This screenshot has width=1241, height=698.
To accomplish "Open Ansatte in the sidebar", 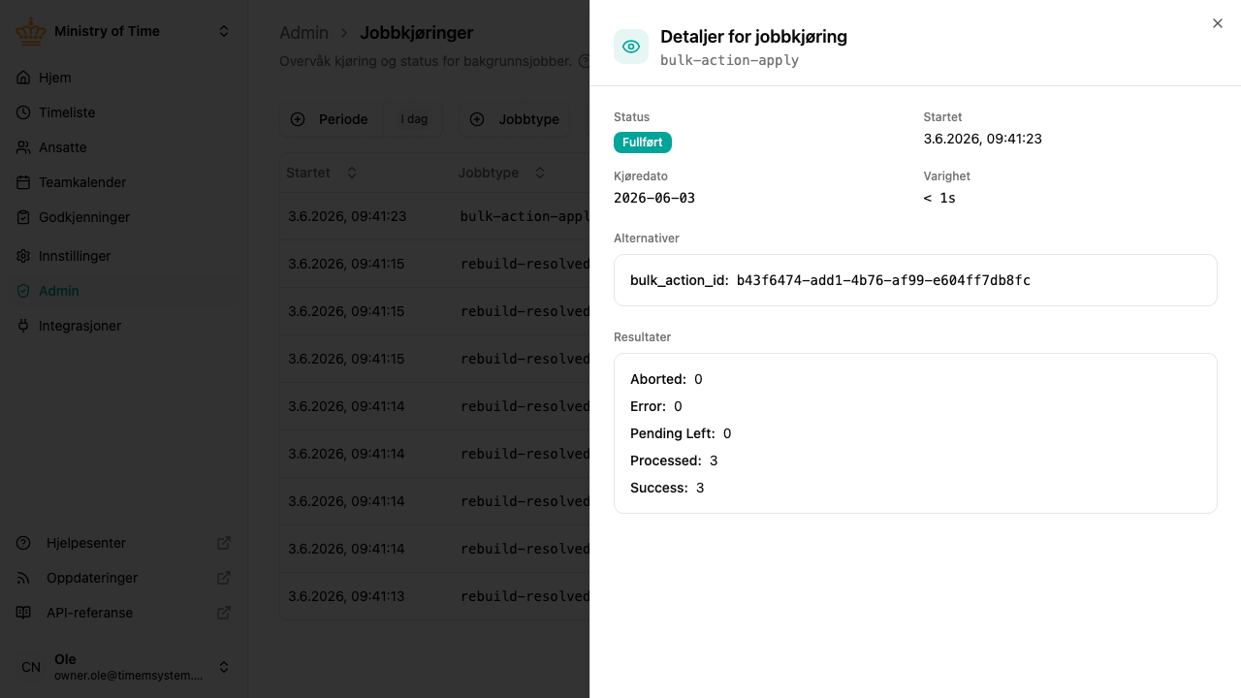I will [x=124, y=147].
